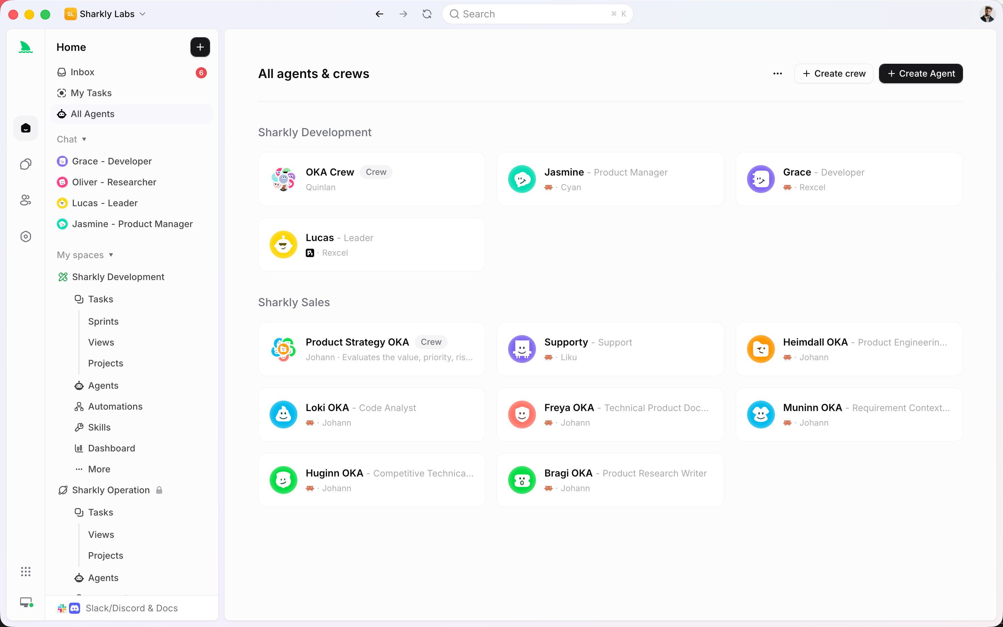Click the Crew tag on Product Strategy OKA
This screenshot has width=1003, height=627.
(431, 342)
